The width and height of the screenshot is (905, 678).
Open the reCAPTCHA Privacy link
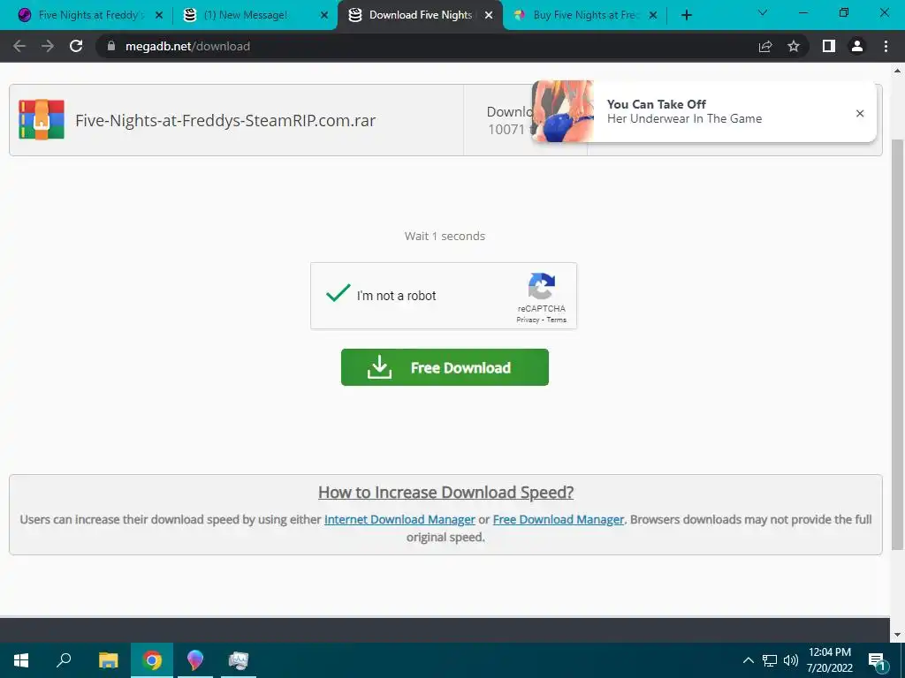click(528, 320)
